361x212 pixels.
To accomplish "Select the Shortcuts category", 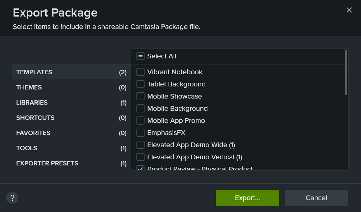I will click(71, 118).
